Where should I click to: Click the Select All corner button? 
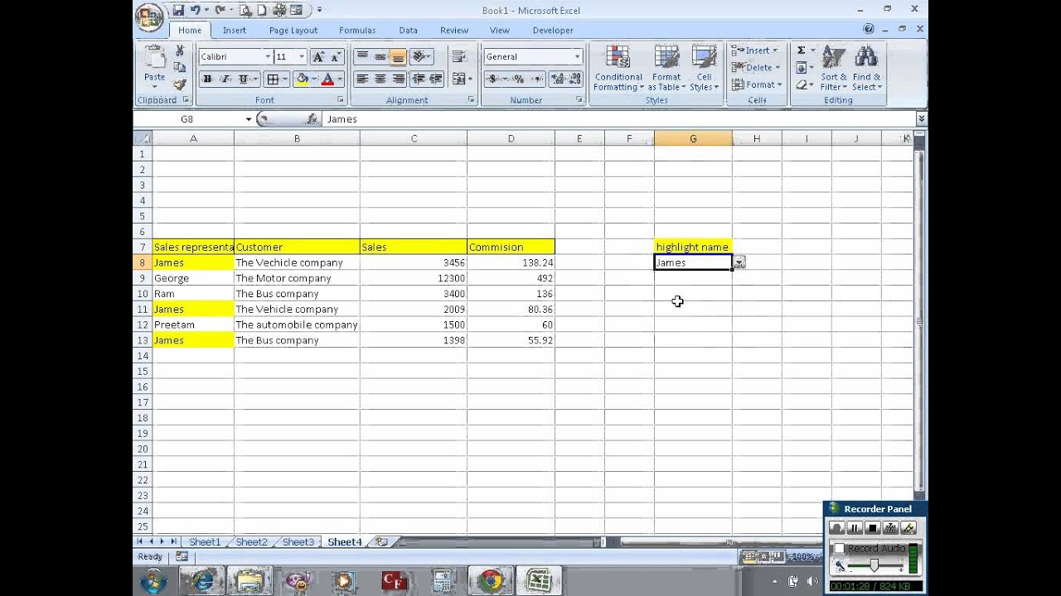(x=143, y=138)
